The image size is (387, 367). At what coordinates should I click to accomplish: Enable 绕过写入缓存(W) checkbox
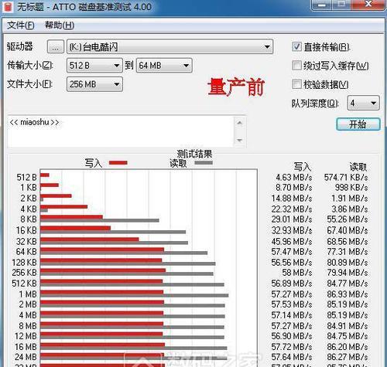click(x=296, y=66)
